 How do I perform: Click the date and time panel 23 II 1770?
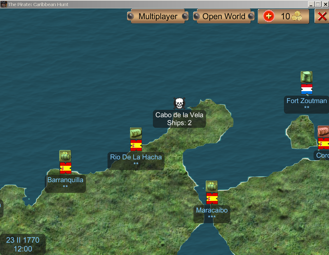pyautogui.click(x=23, y=244)
